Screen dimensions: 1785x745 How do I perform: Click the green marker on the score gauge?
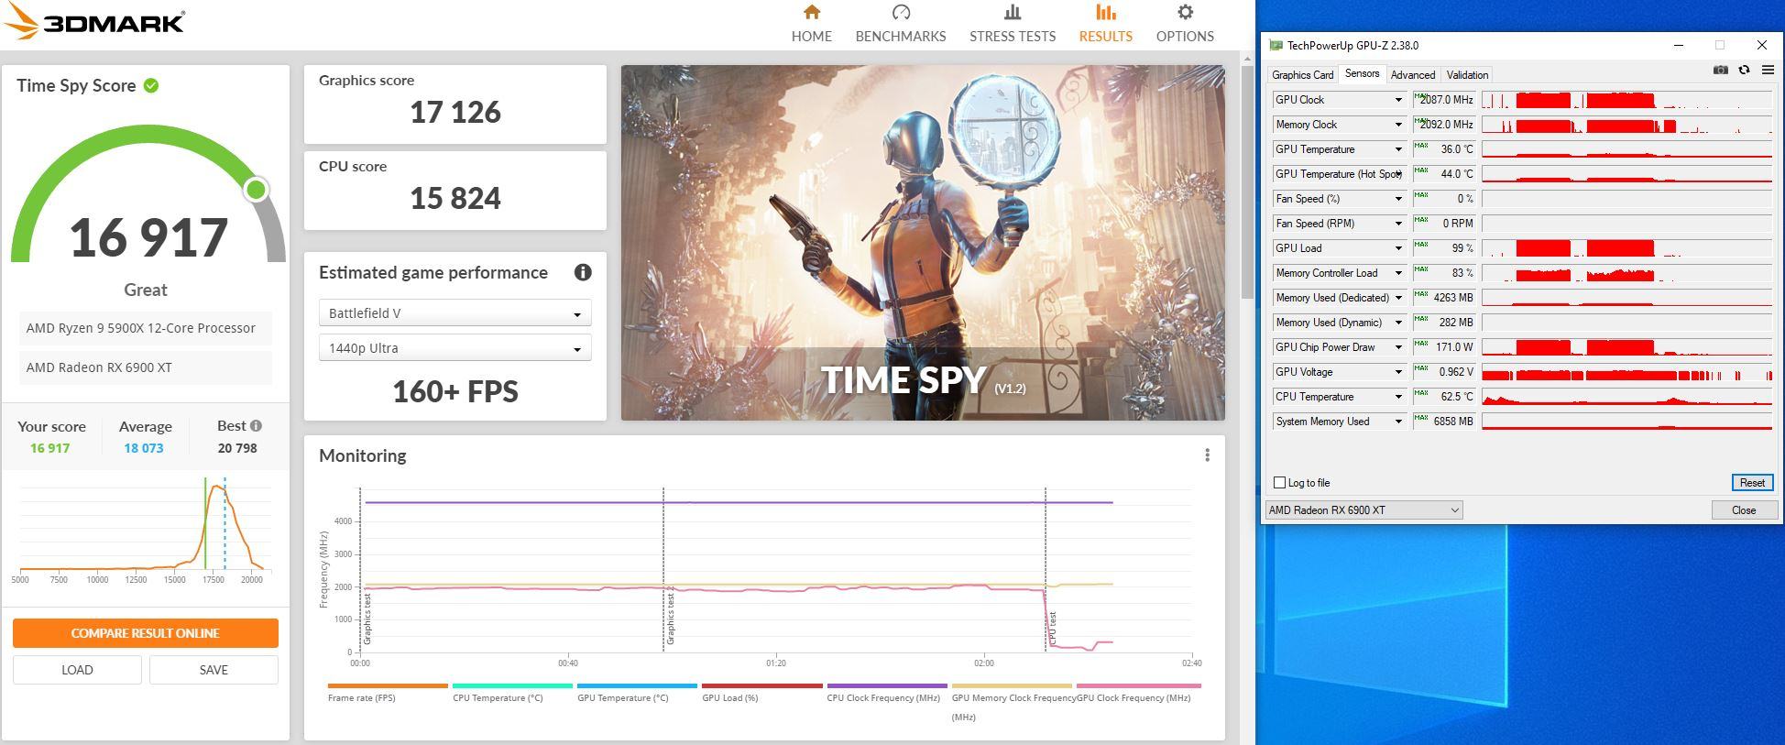coord(256,190)
